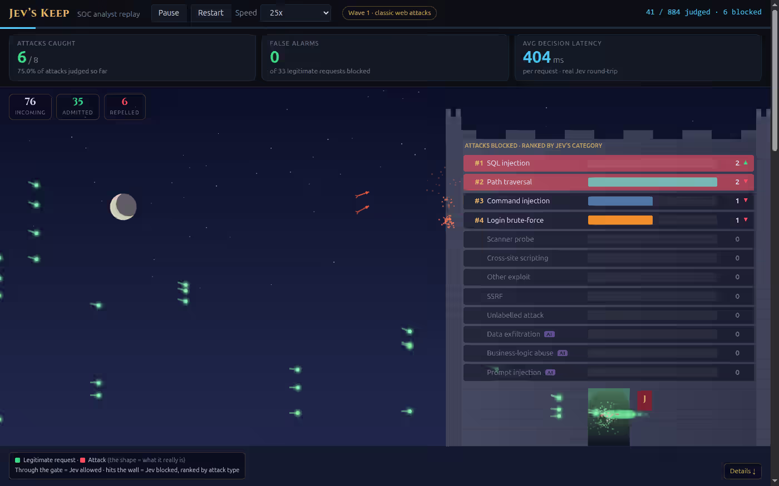
Task: Open the Details link
Action: click(742, 471)
